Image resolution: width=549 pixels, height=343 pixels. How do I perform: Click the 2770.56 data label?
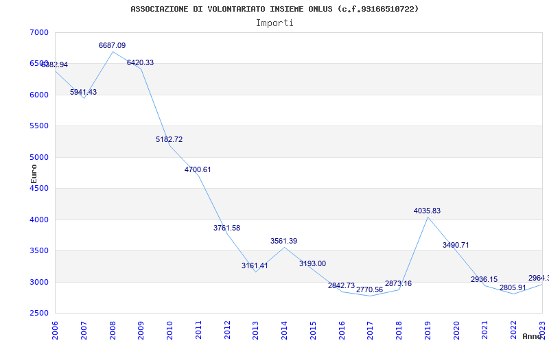click(369, 289)
